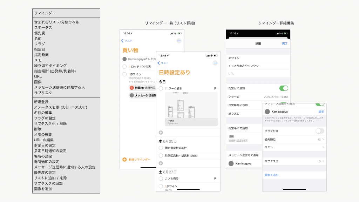
Task: Edit the すっきり飲みやすいやつ note field
Action: [258, 66]
